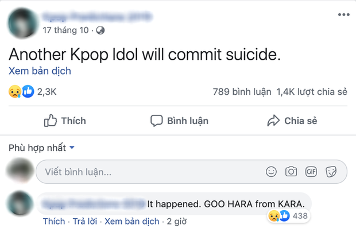This screenshot has width=356, height=236.
Task: Like the comment via Thích link
Action: coord(53,221)
